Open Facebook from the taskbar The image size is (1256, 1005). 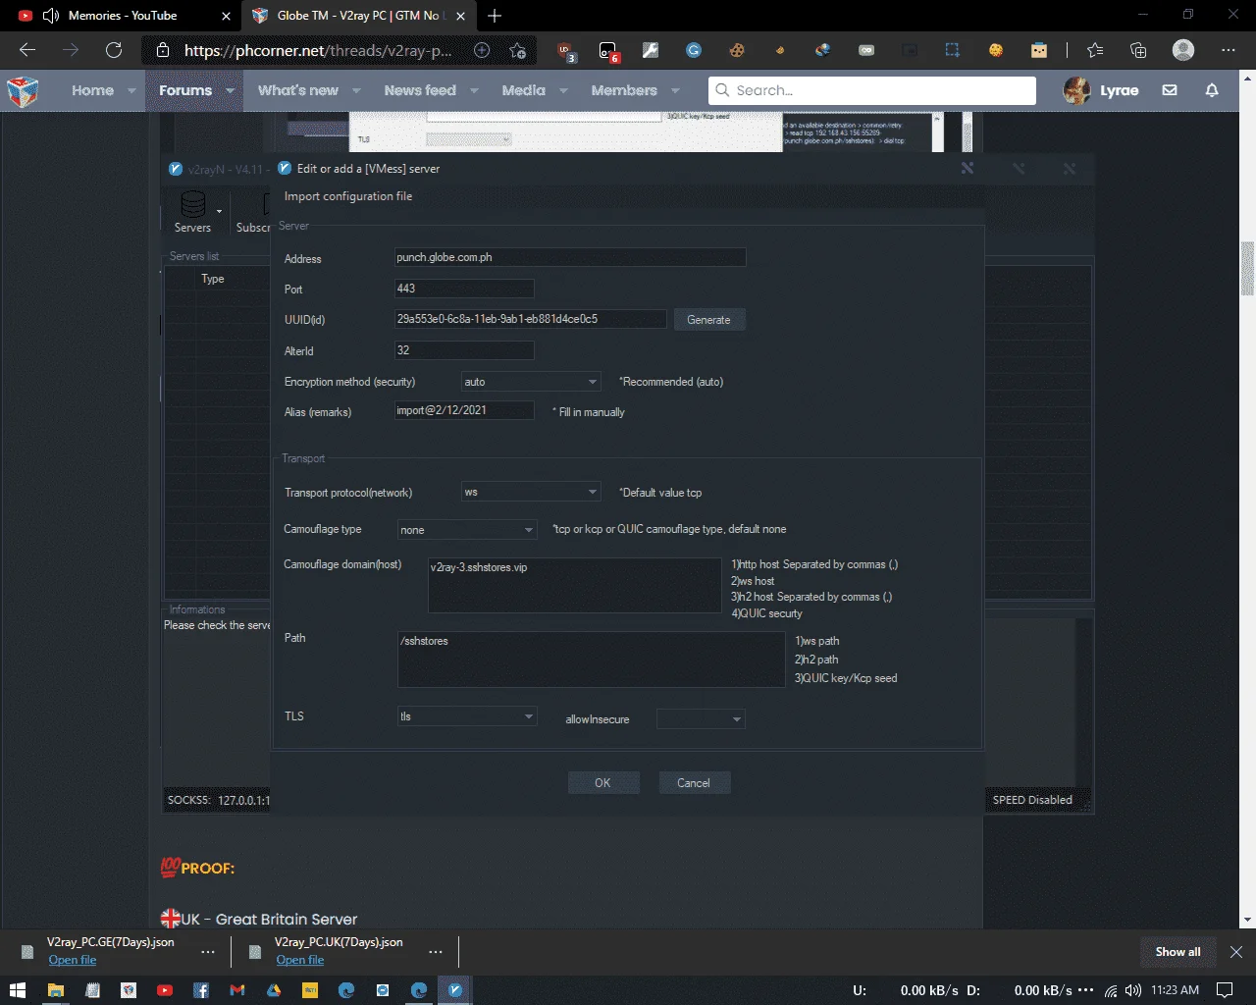(x=201, y=990)
